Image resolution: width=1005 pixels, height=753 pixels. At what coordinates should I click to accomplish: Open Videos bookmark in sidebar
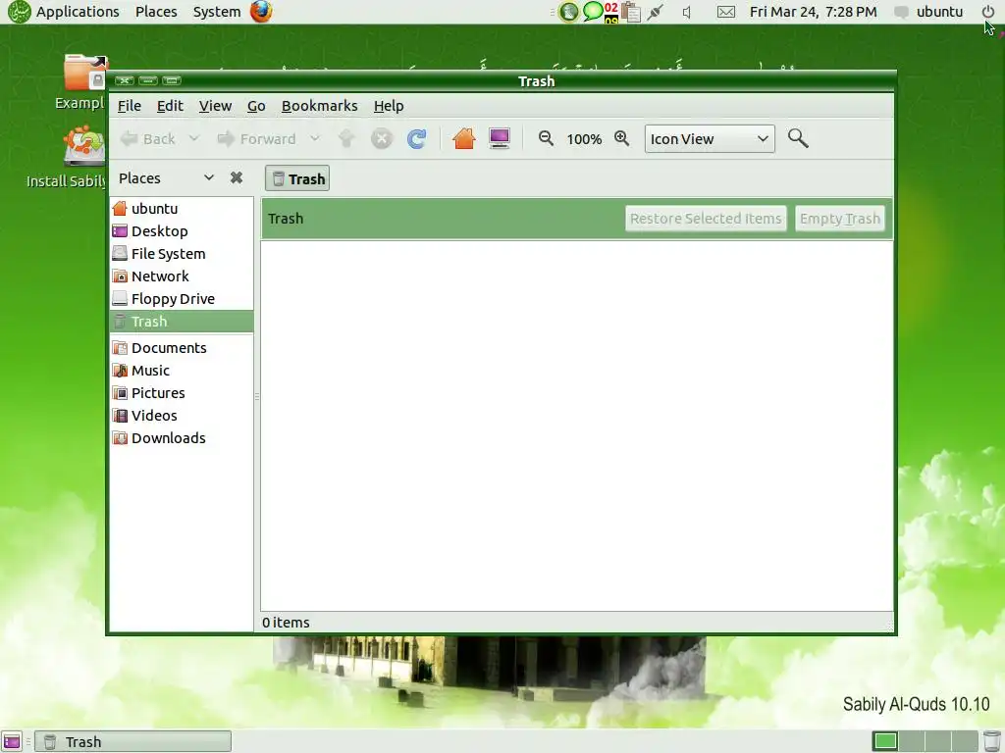point(182,415)
